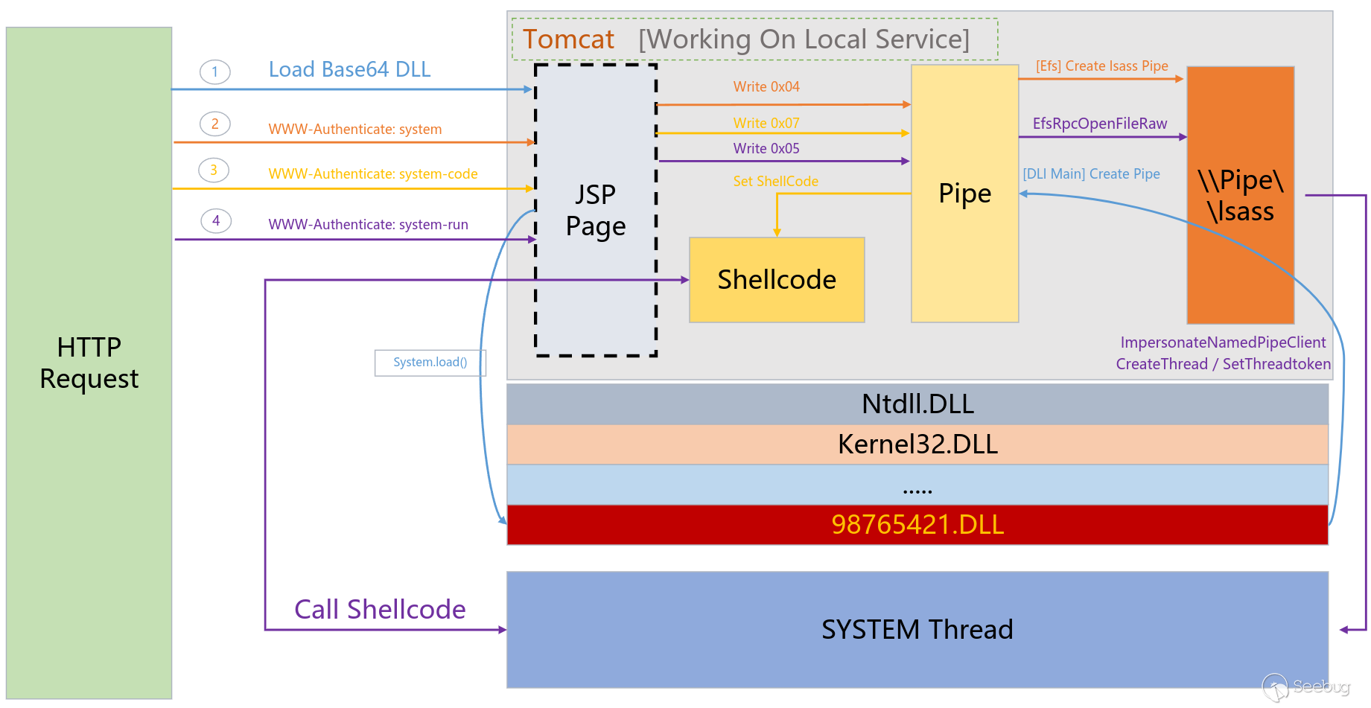1371x708 pixels.
Task: Click the "Write 0x07" label
Action: tap(766, 123)
